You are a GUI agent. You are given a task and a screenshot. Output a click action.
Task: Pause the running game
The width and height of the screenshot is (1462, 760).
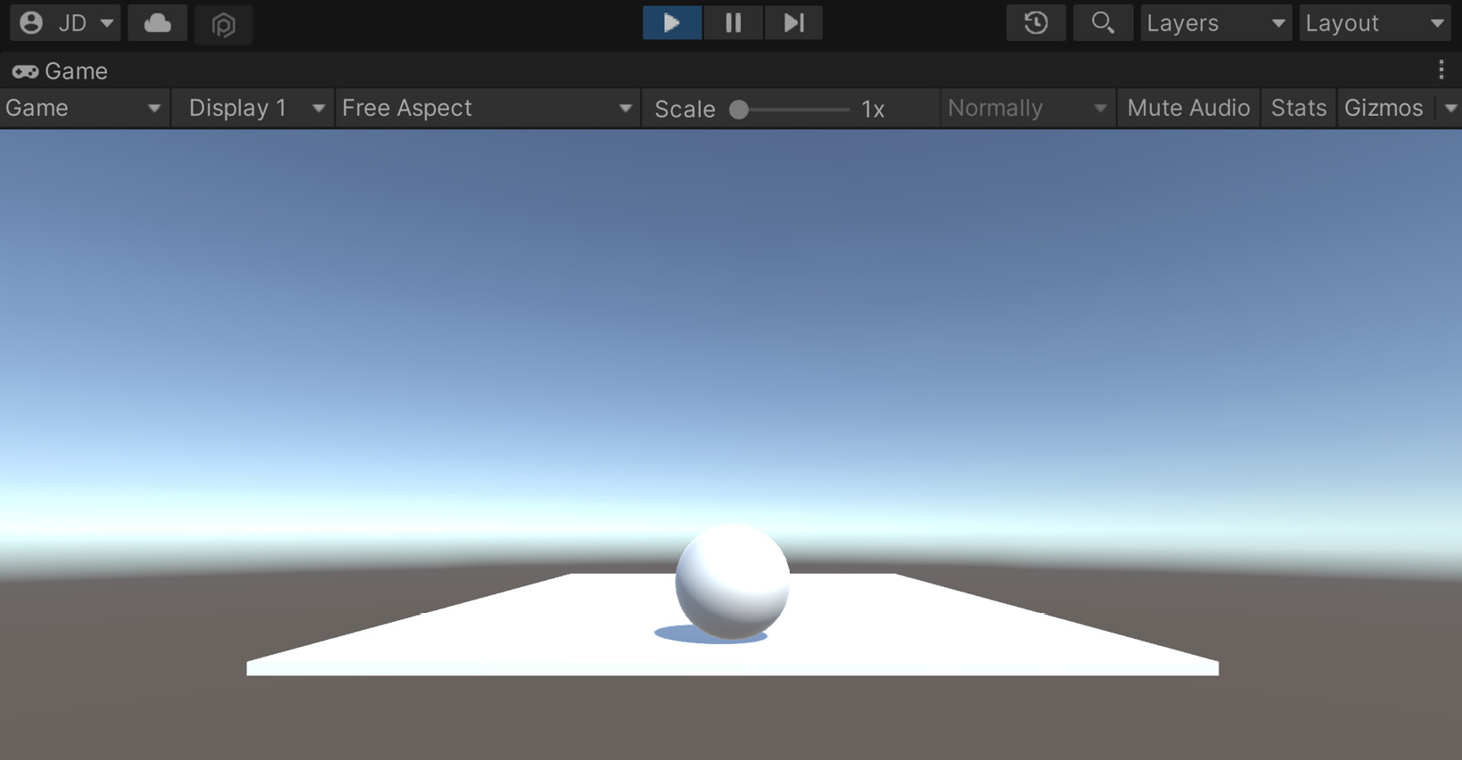pyautogui.click(x=733, y=23)
